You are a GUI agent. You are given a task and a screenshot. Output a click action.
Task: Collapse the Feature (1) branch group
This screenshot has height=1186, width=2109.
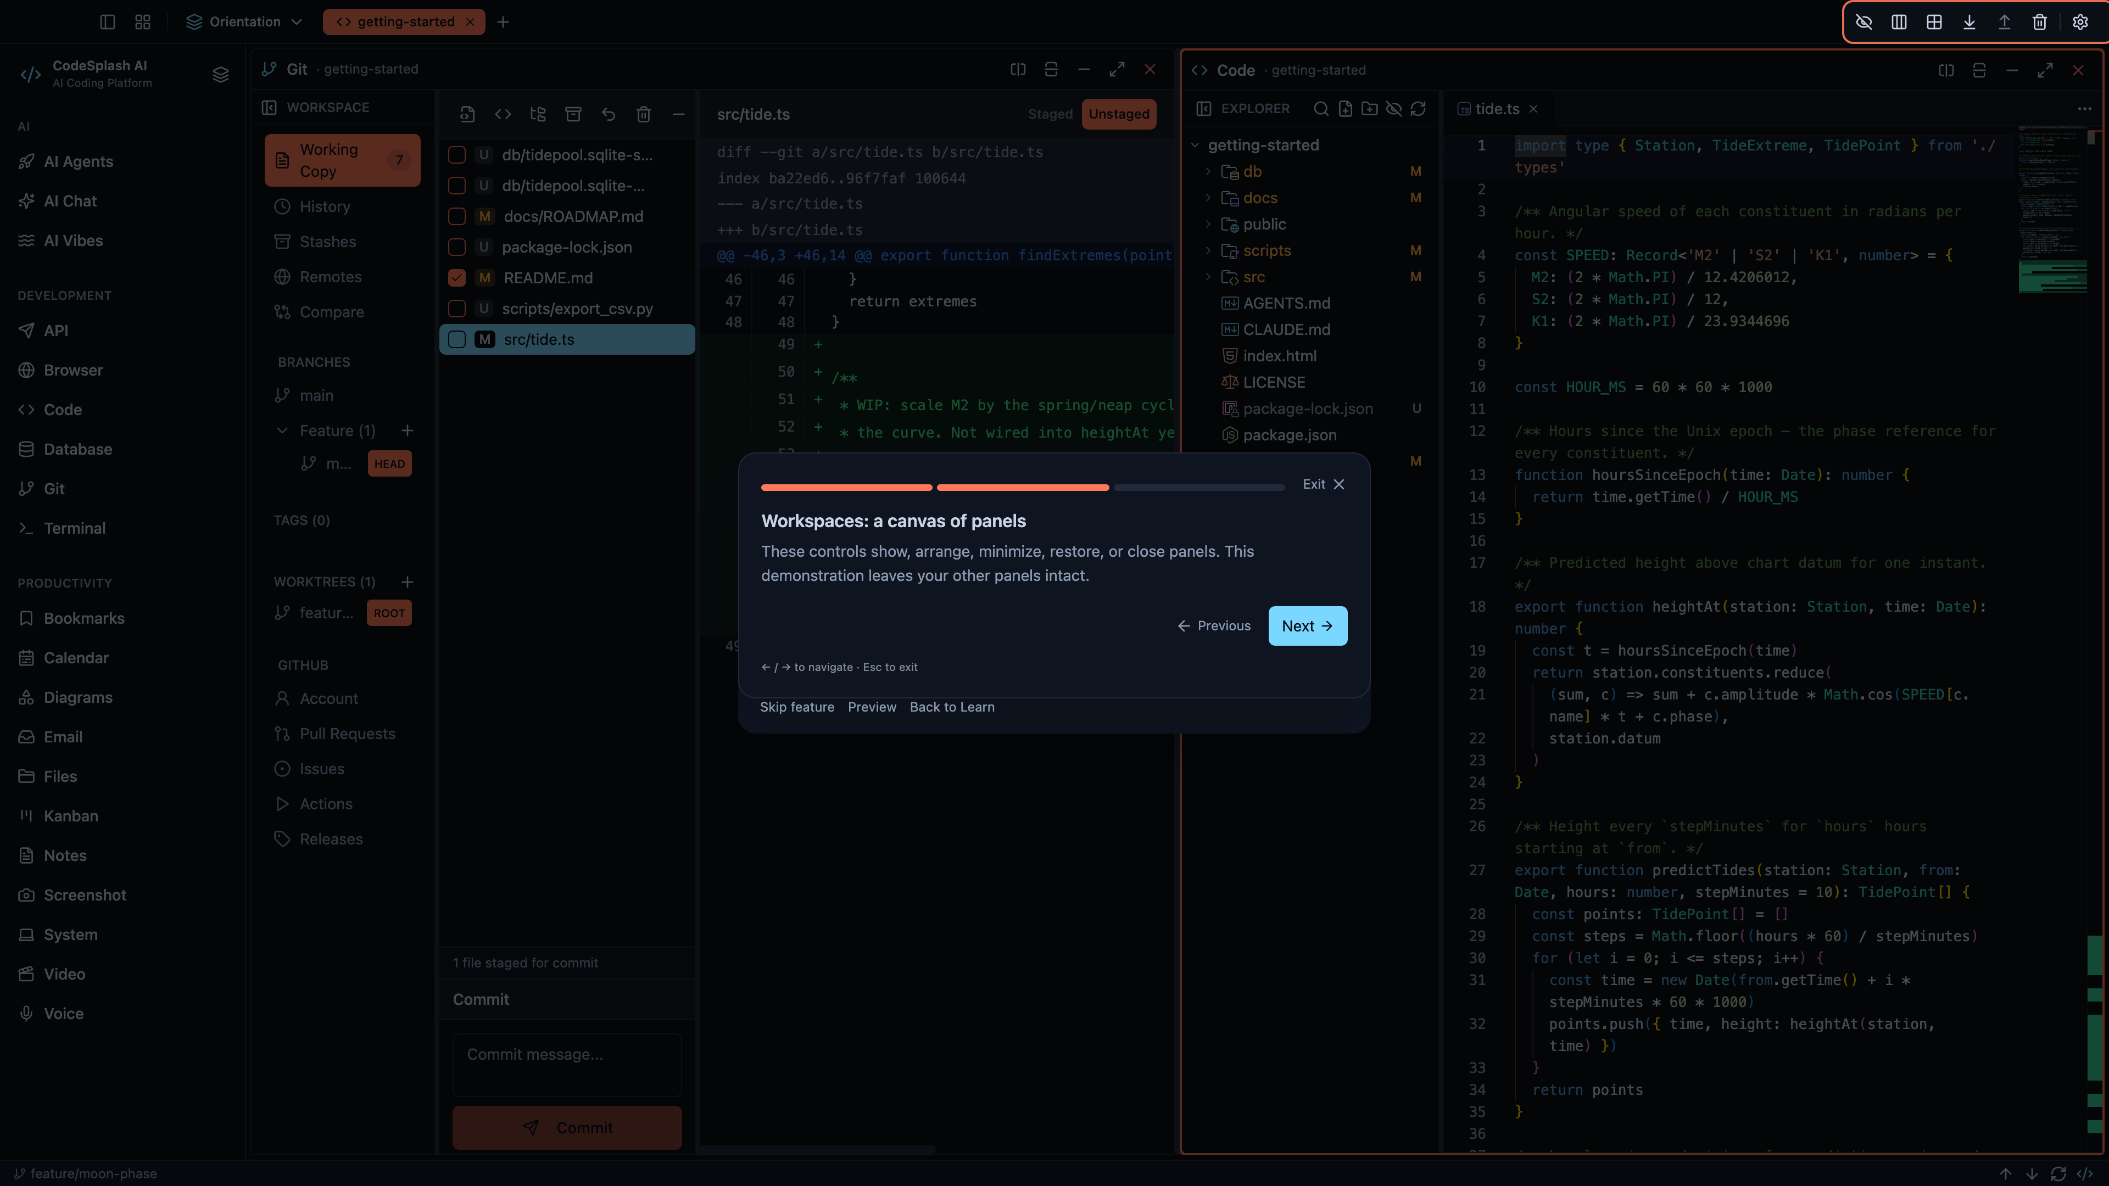click(x=282, y=430)
